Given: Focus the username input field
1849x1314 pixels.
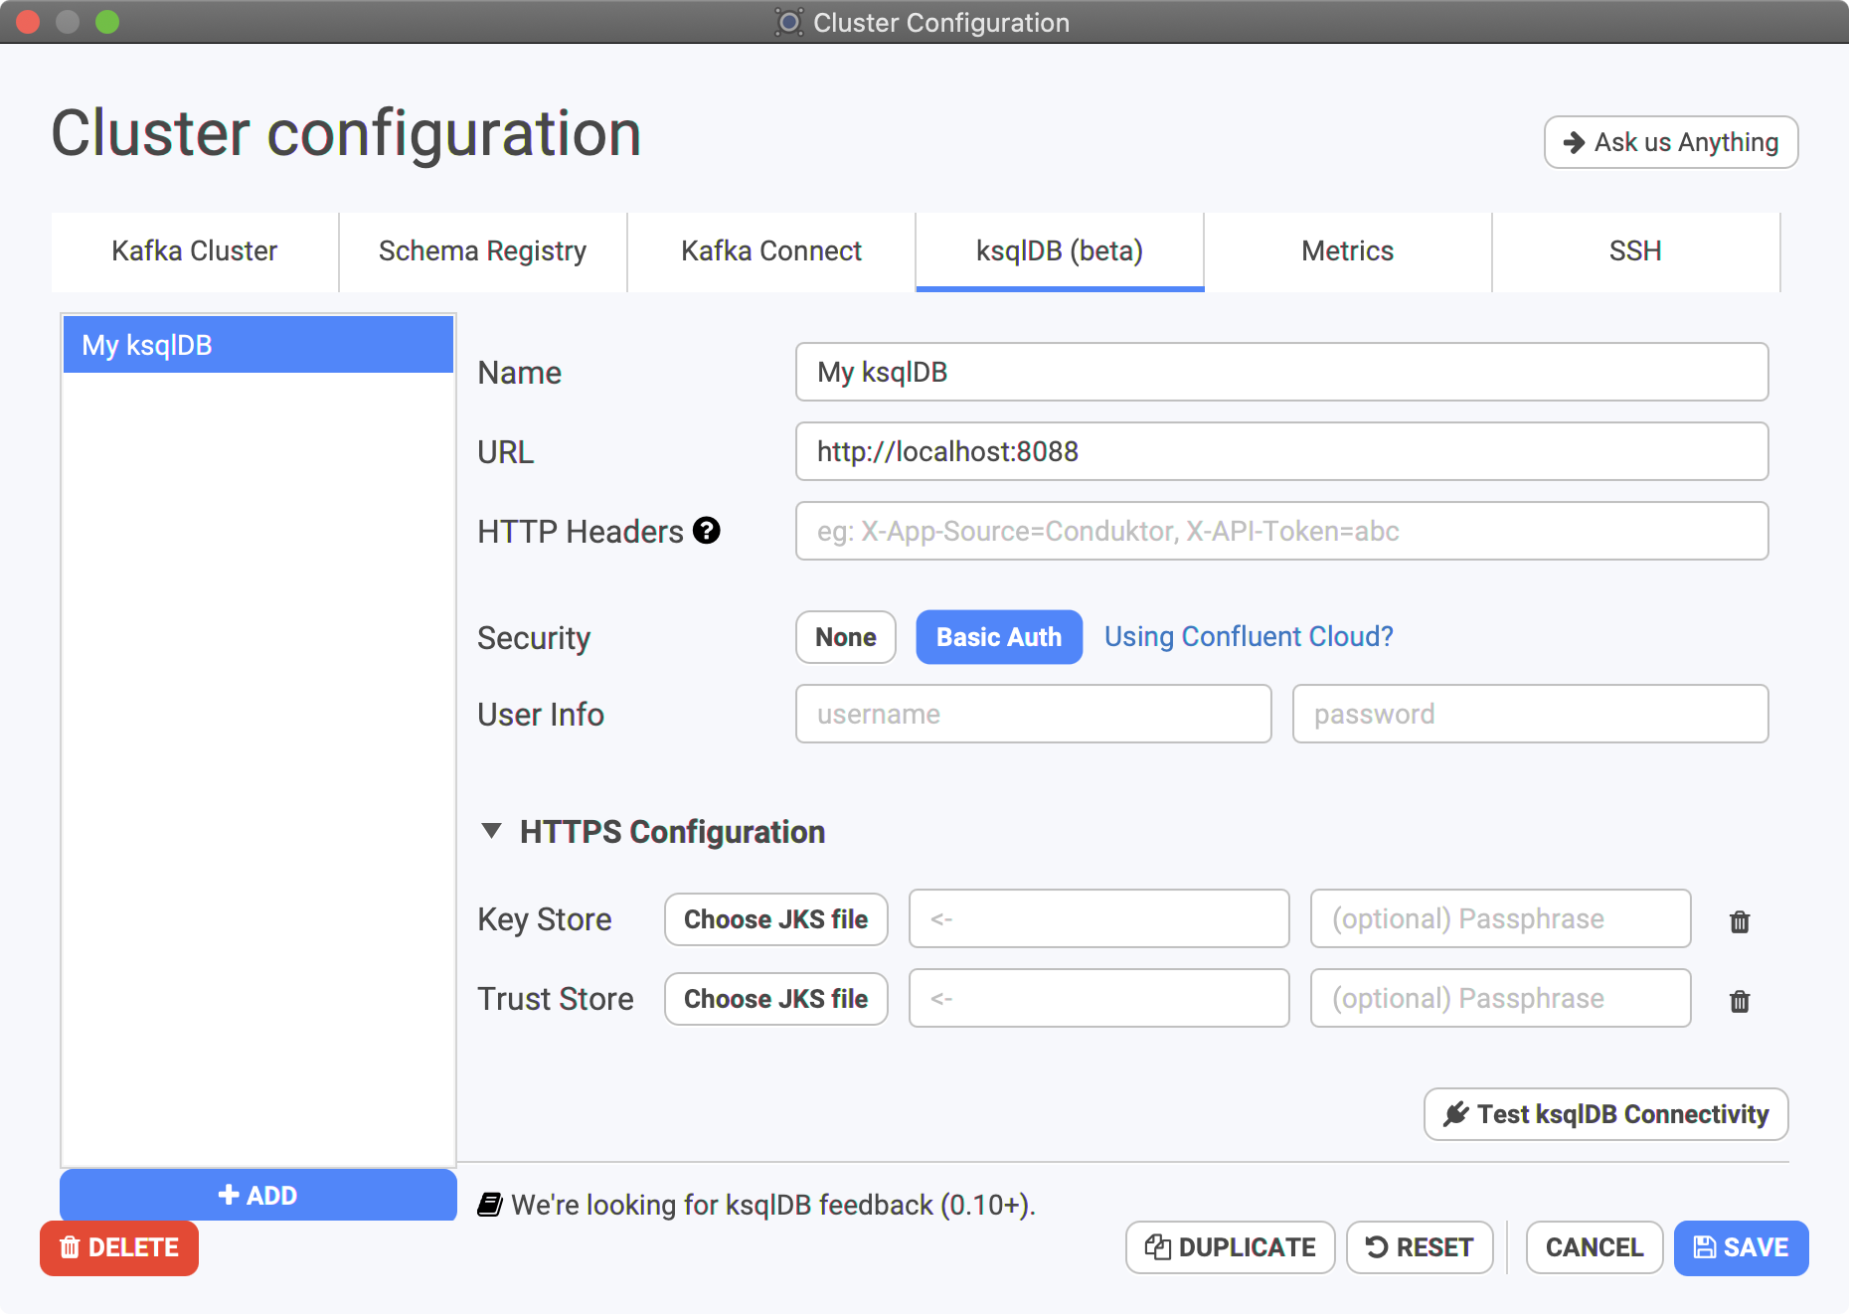Looking at the screenshot, I should [x=1034, y=714].
